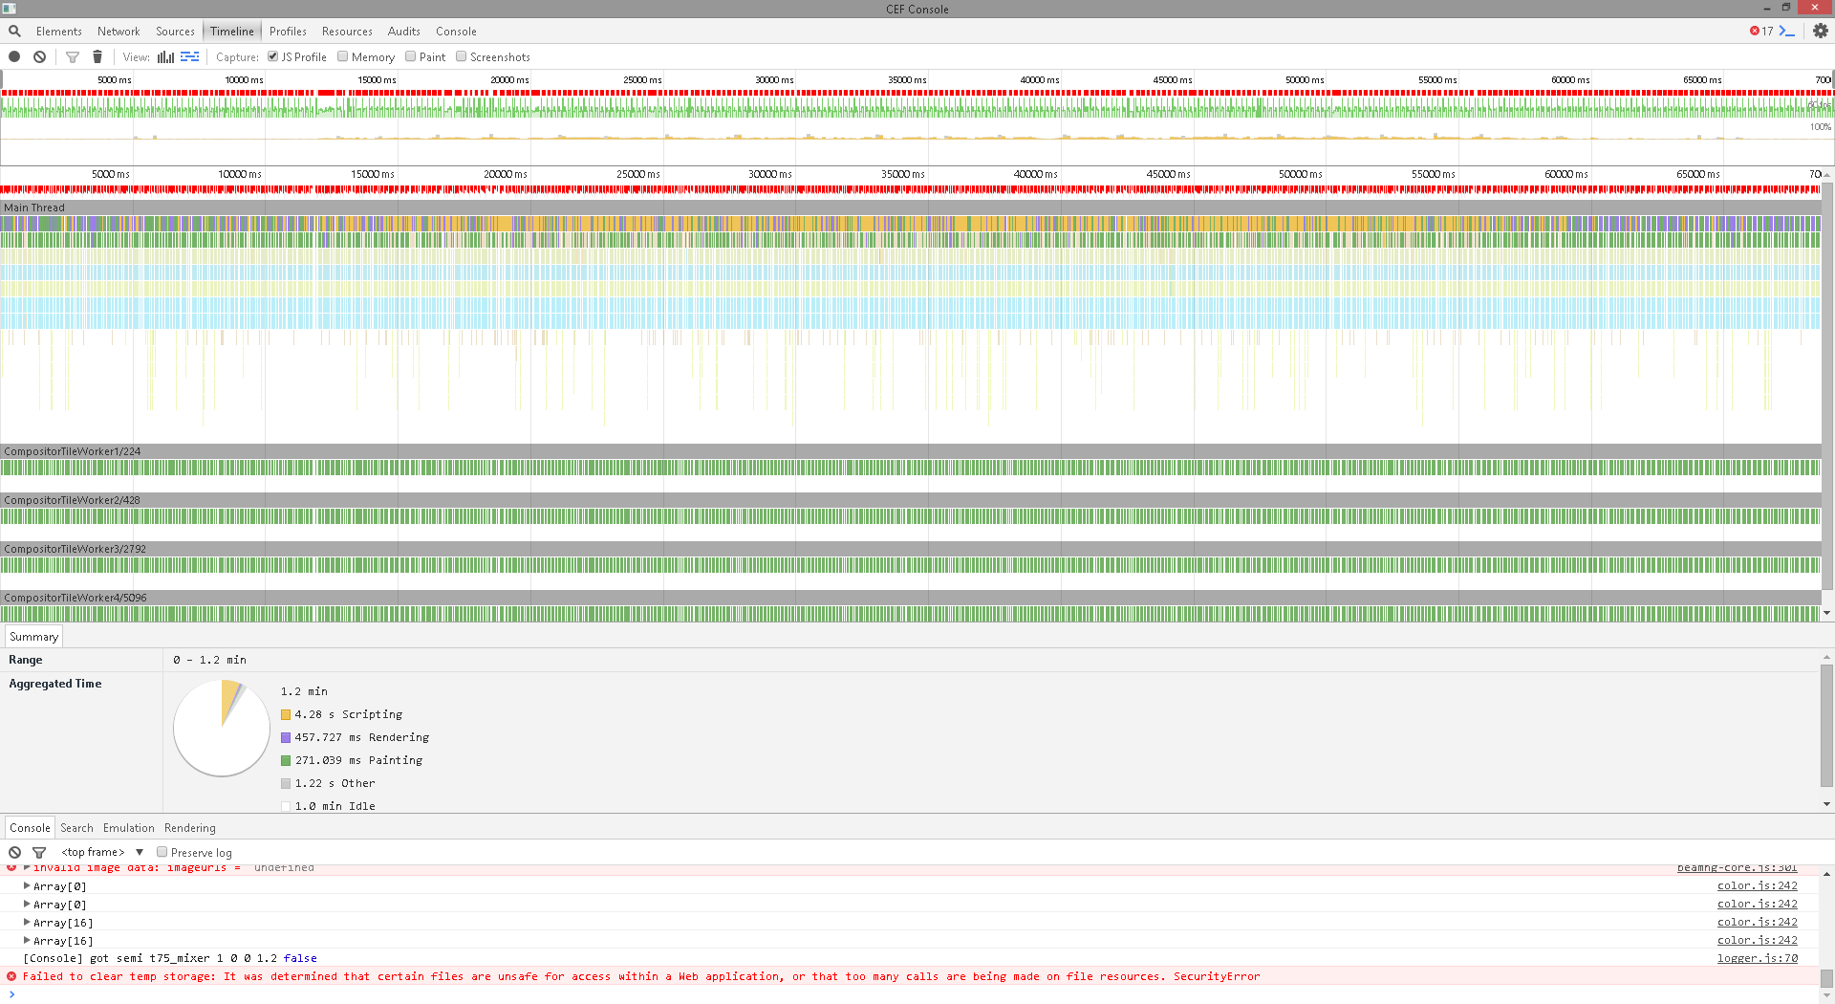Open the top frame context dropdown
Viewport: 1835px width, 1004px height.
click(102, 852)
